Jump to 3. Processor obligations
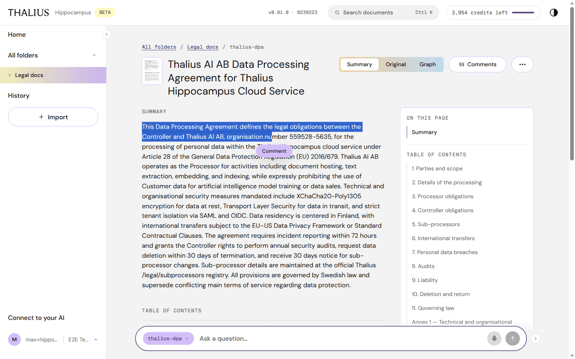The height and width of the screenshot is (359, 575). coord(442,197)
